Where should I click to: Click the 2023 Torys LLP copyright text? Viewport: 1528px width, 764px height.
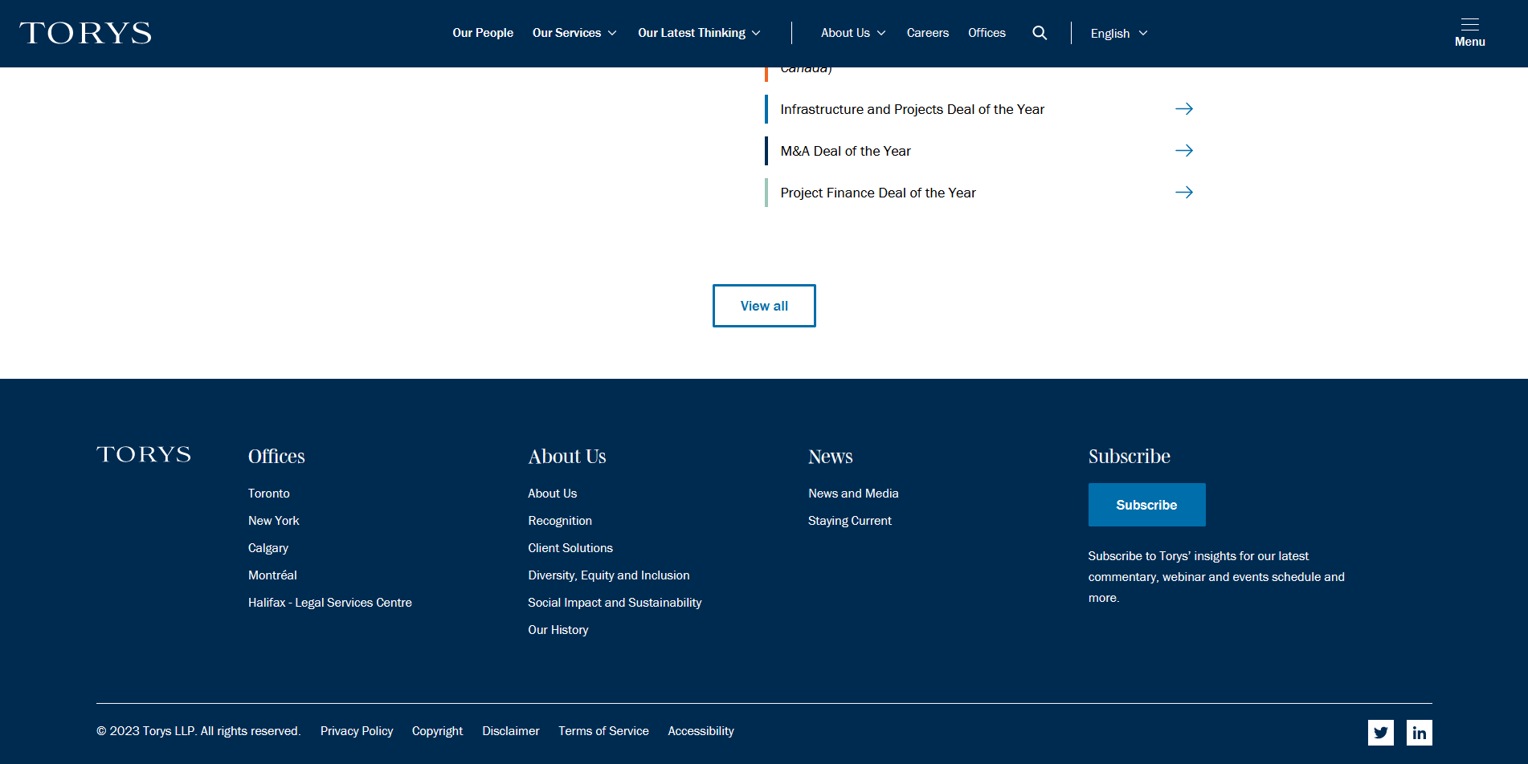[198, 731]
